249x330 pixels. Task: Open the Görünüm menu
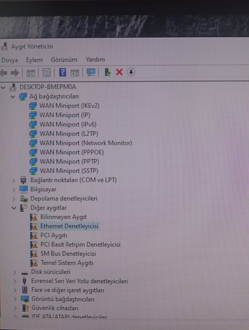click(64, 60)
